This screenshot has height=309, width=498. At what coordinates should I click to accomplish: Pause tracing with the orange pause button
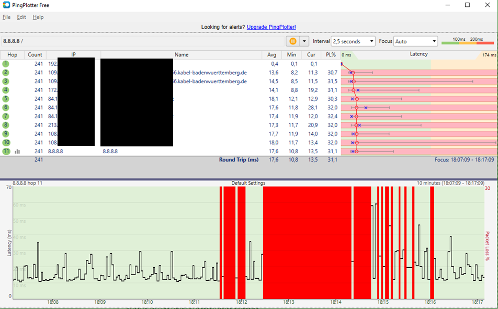pos(293,41)
